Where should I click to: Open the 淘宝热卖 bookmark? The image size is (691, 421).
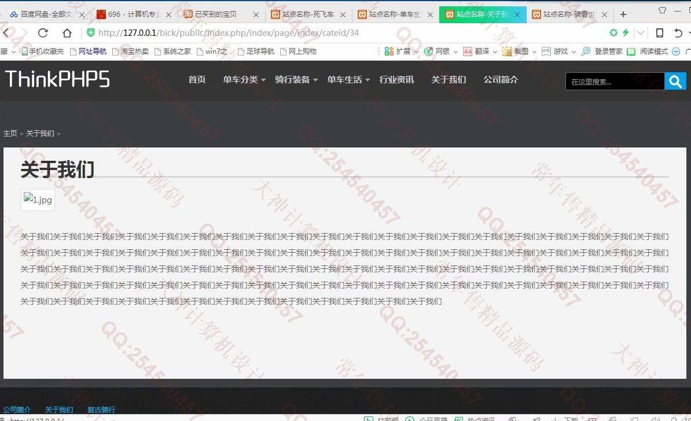130,51
